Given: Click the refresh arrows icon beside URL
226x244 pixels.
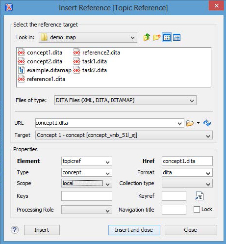Looking at the screenshot, I should click(207, 123).
